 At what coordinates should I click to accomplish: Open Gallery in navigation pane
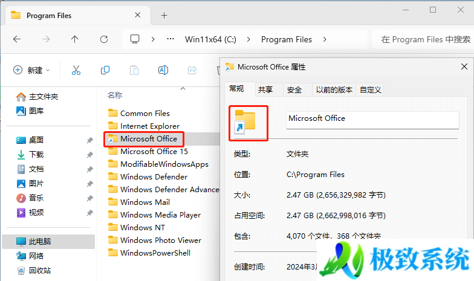coord(30,111)
